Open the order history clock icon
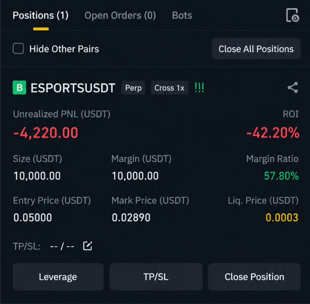The height and width of the screenshot is (304, 310). [292, 15]
